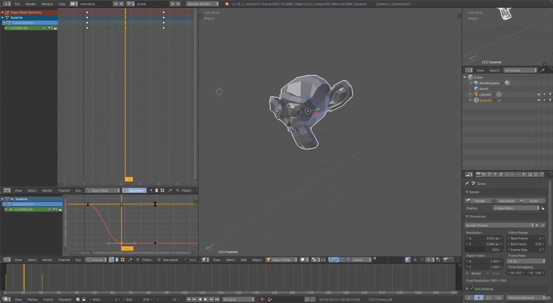
Task: Click the lock icon beside Image Editor display
Action: pos(543,208)
